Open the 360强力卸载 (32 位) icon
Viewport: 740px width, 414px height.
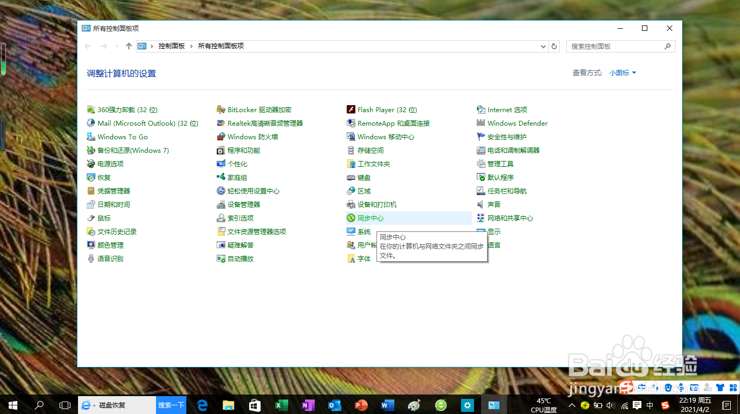pos(91,109)
